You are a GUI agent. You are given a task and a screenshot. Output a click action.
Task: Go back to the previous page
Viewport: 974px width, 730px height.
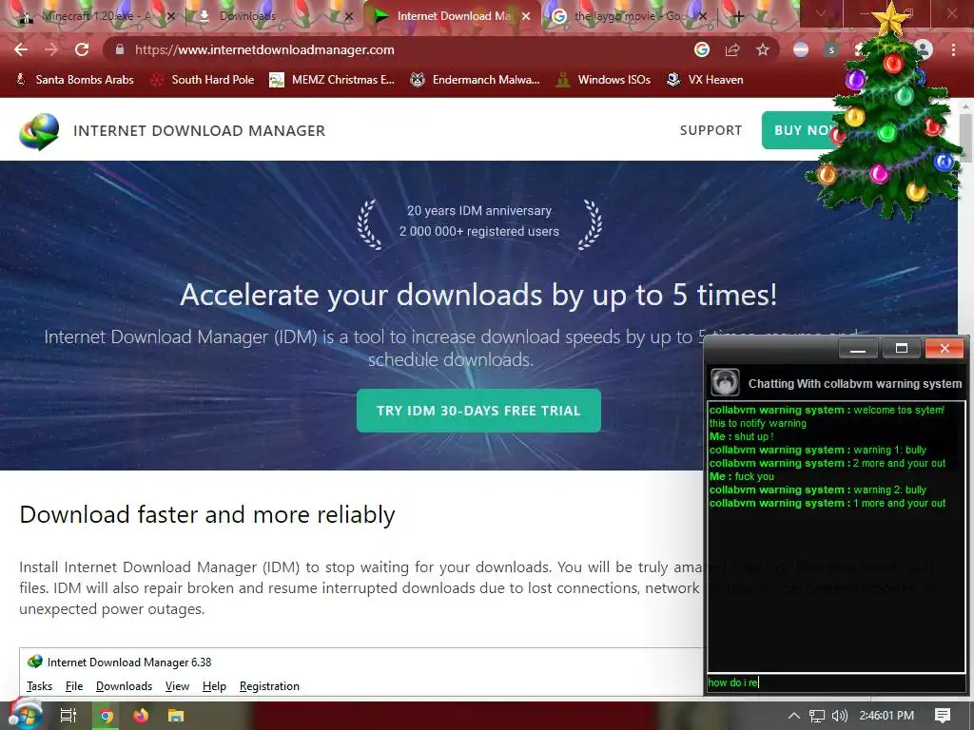click(x=21, y=49)
